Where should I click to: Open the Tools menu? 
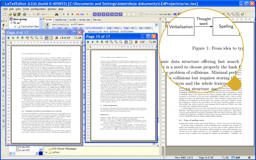point(26,9)
